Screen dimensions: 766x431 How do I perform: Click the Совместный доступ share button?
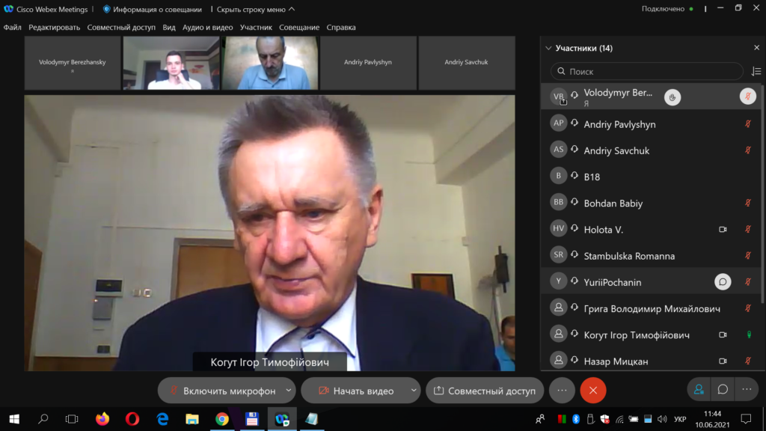point(484,391)
